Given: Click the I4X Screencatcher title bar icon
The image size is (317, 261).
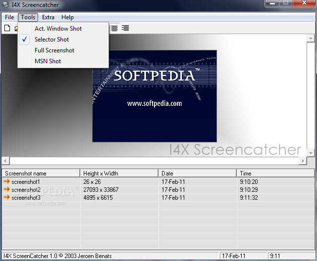Looking at the screenshot, I should click(x=5, y=4).
